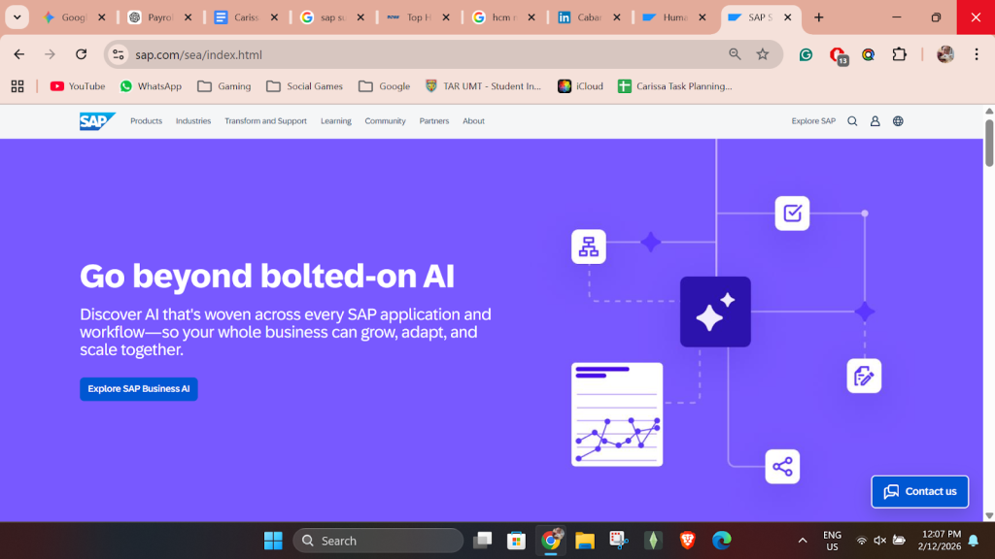Open the clock and date panel
This screenshot has height=559, width=995.
pyautogui.click(x=940, y=541)
